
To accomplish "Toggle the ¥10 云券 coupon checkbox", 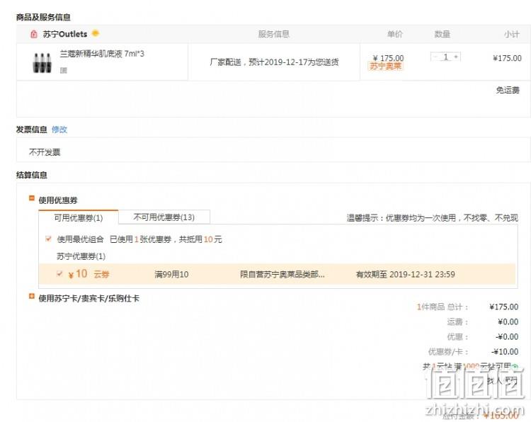I will (59, 273).
